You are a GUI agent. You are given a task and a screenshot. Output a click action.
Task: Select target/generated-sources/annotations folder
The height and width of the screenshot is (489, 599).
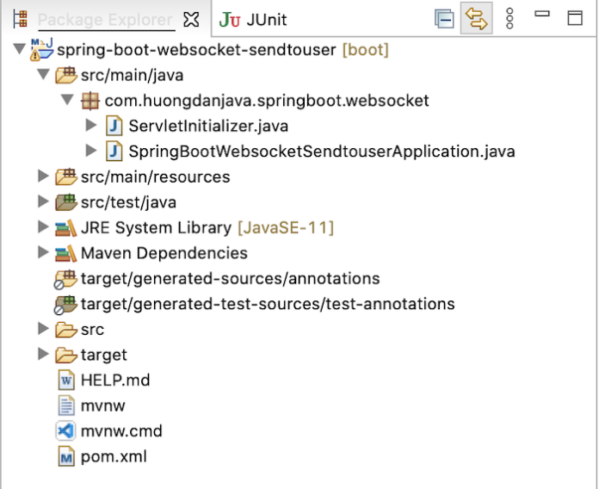click(x=230, y=278)
